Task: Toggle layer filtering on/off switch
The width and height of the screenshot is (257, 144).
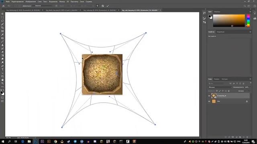Action: (251, 83)
